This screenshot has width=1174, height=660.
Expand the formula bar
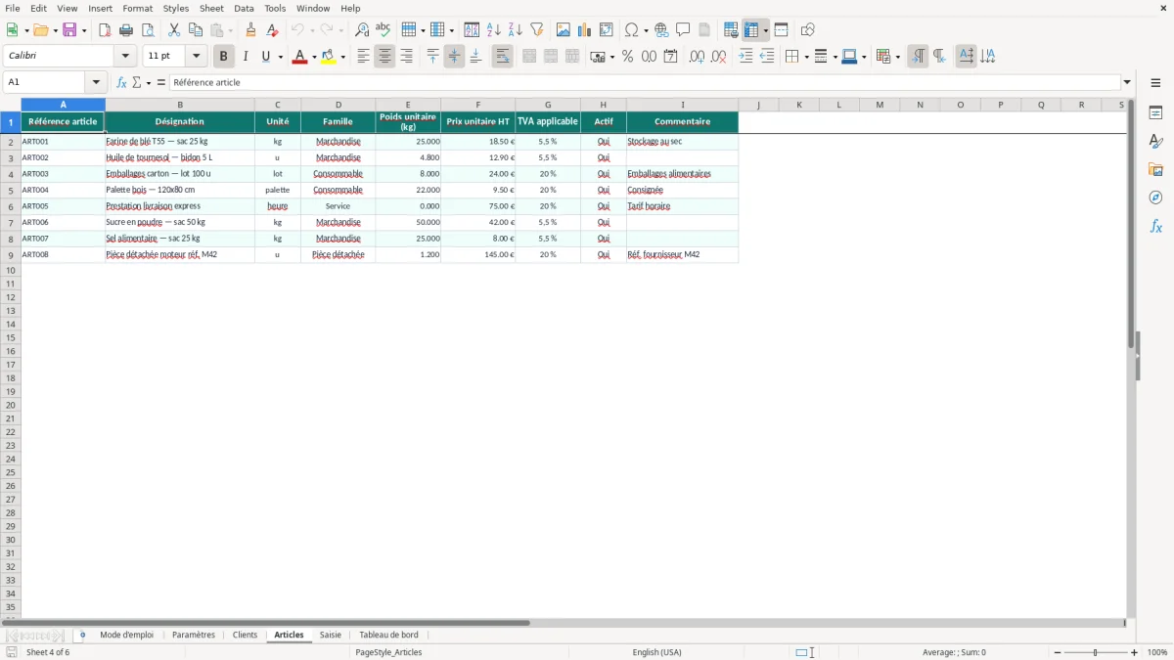(x=1127, y=82)
